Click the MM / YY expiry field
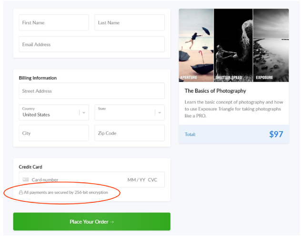The width and height of the screenshot is (302, 238). pyautogui.click(x=136, y=180)
